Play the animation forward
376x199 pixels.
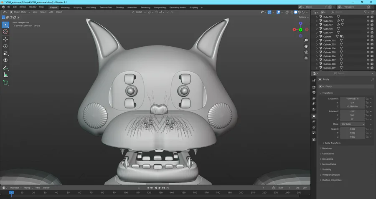click(160, 188)
